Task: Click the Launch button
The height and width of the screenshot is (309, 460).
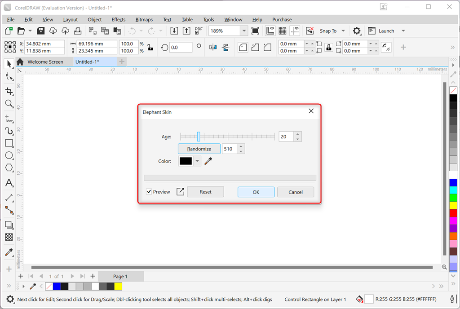Action: pos(381,31)
